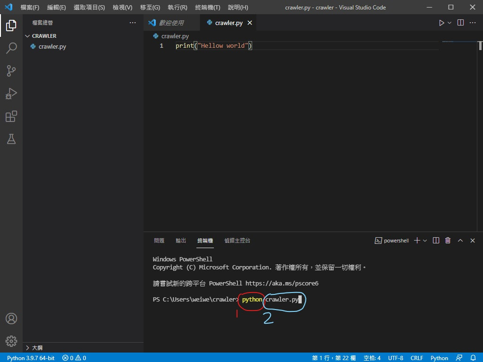This screenshot has height=362, width=483.
Task: Open the 移至(G) menu
Action: point(150,8)
